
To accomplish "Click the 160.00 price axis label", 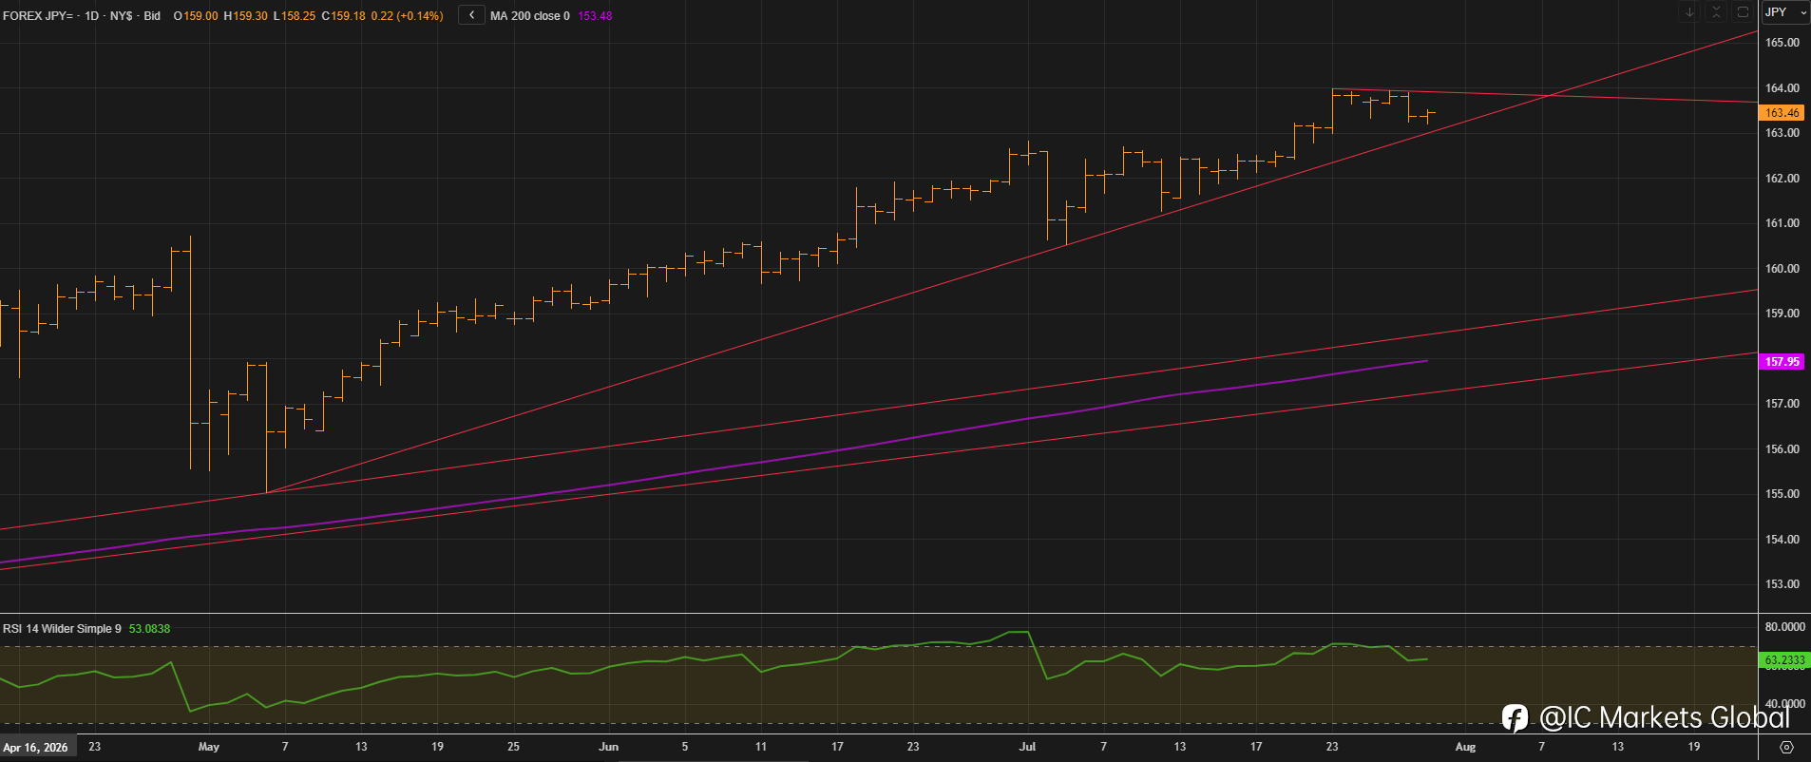I will tap(1782, 269).
